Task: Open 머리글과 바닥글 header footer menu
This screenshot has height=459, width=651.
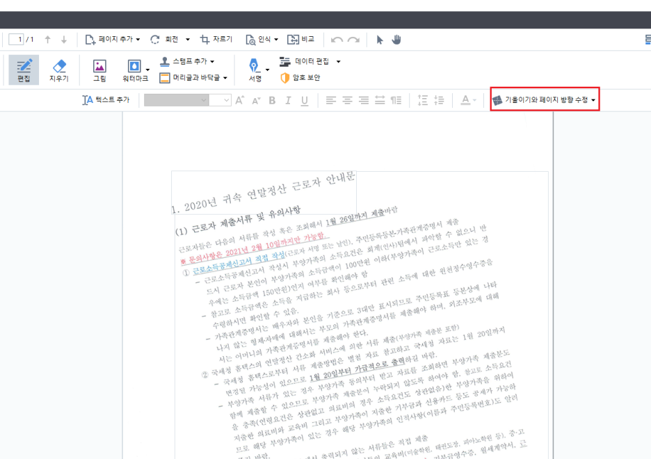Action: click(193, 78)
